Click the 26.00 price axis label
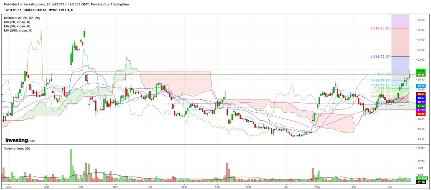This screenshot has width=431, height=190. point(421,20)
